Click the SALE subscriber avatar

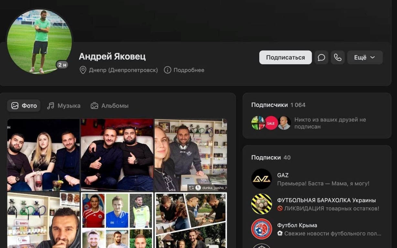271,123
